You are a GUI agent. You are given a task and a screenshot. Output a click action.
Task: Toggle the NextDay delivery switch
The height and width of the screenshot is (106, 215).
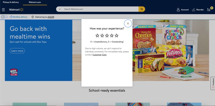(4, 17)
